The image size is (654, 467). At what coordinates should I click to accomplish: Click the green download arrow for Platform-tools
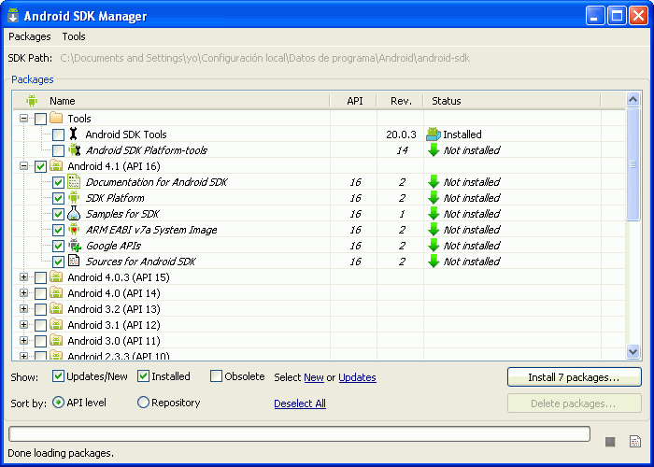[434, 150]
